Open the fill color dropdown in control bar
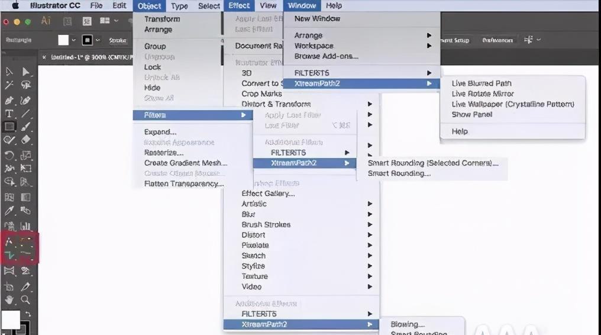The height and width of the screenshot is (335, 601). point(74,40)
